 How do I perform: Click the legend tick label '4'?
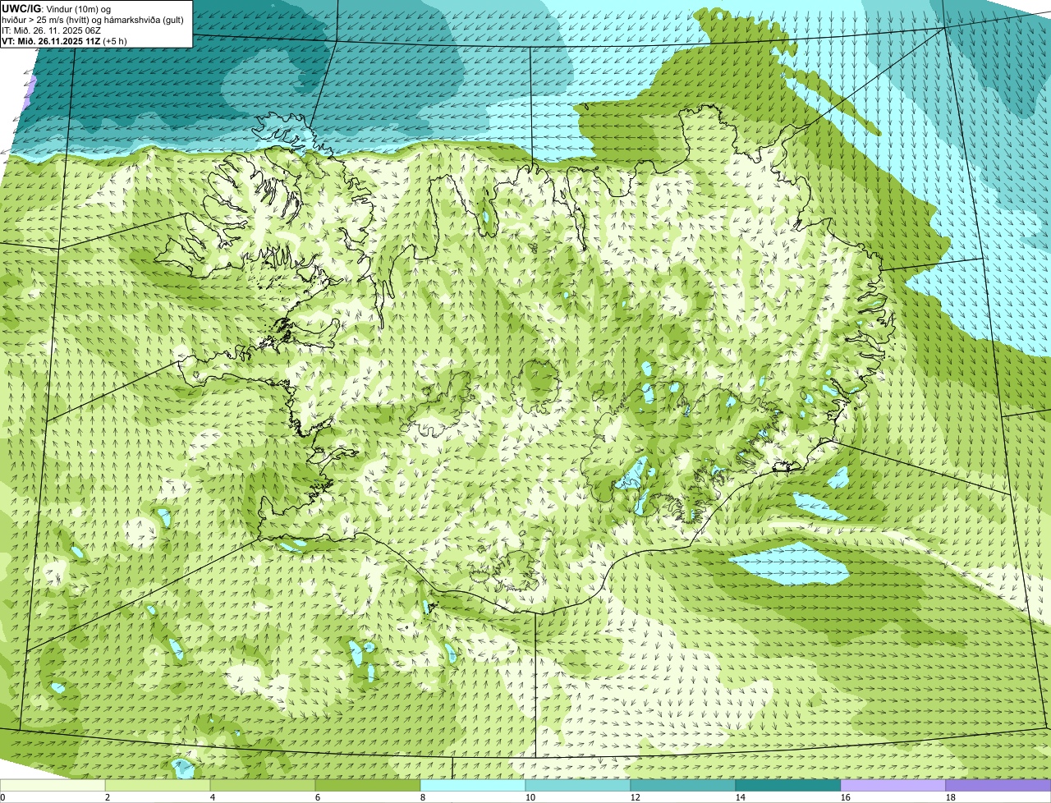[x=213, y=797]
